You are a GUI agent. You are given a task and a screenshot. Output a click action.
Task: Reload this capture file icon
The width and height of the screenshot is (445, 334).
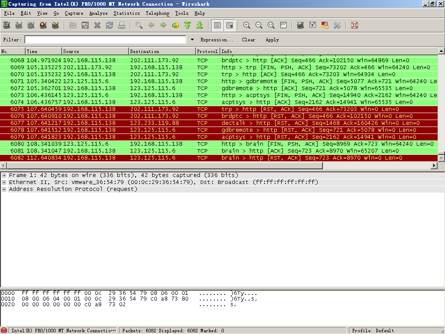(110, 25)
